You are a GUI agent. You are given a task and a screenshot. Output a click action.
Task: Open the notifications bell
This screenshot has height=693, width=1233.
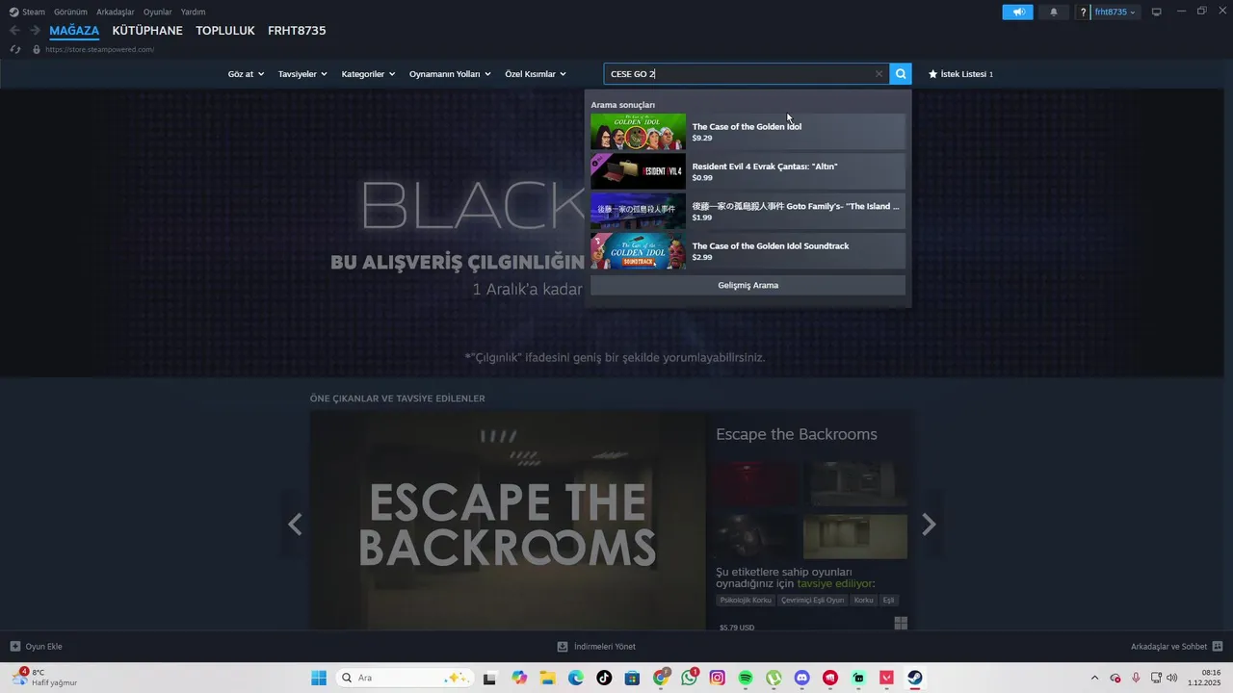1053,13
